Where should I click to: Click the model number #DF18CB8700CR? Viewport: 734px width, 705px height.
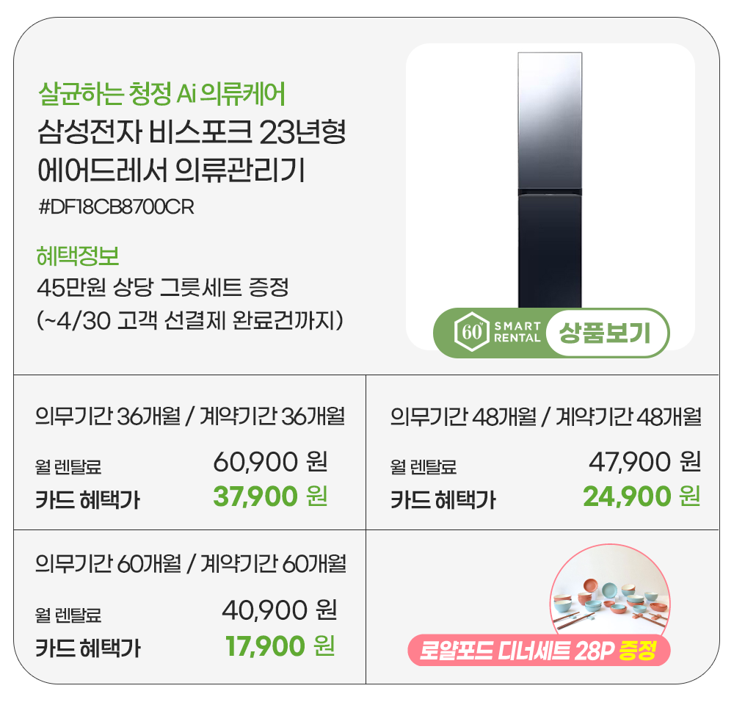tap(116, 207)
